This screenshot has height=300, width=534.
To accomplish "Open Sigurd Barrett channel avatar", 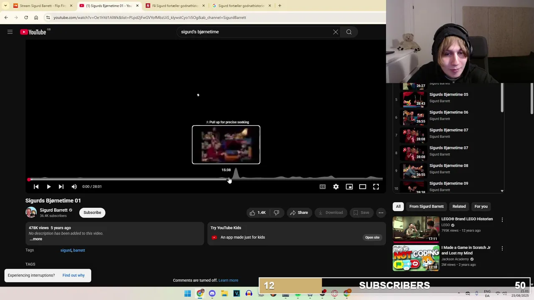I will (31, 212).
